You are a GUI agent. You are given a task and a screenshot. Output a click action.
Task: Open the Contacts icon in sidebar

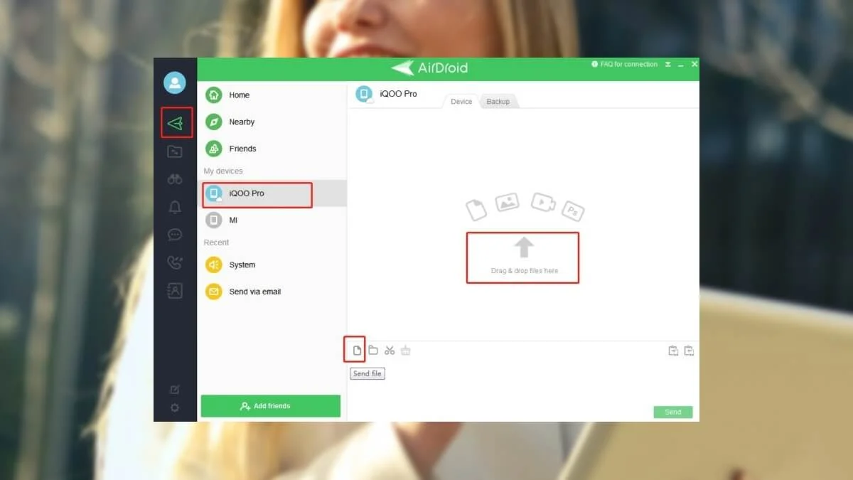(175, 290)
